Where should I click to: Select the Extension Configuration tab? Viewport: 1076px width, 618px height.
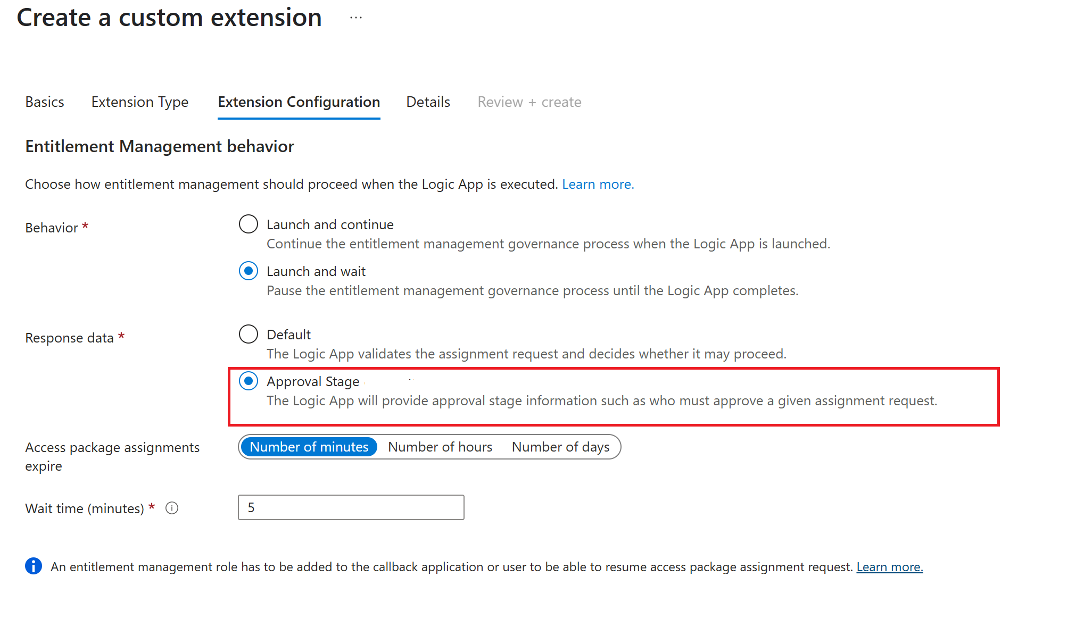click(x=299, y=102)
